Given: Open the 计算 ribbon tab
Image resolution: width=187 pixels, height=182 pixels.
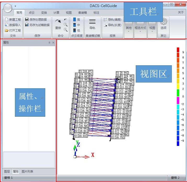Looking at the screenshot, I should 56,13.
